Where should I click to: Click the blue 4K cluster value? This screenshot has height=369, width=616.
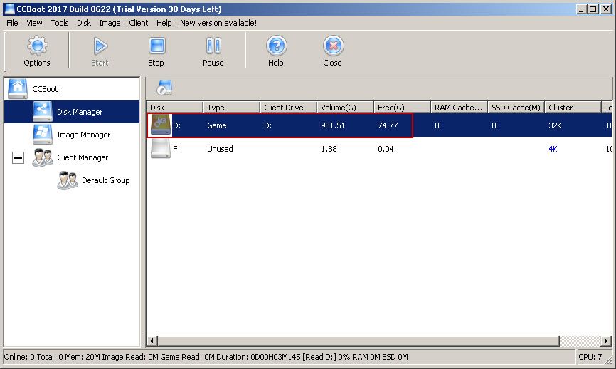pyautogui.click(x=553, y=149)
